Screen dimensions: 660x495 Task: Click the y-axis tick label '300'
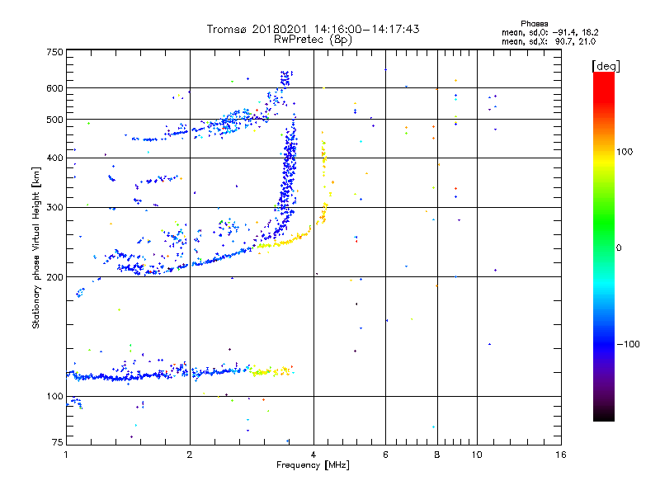point(54,207)
